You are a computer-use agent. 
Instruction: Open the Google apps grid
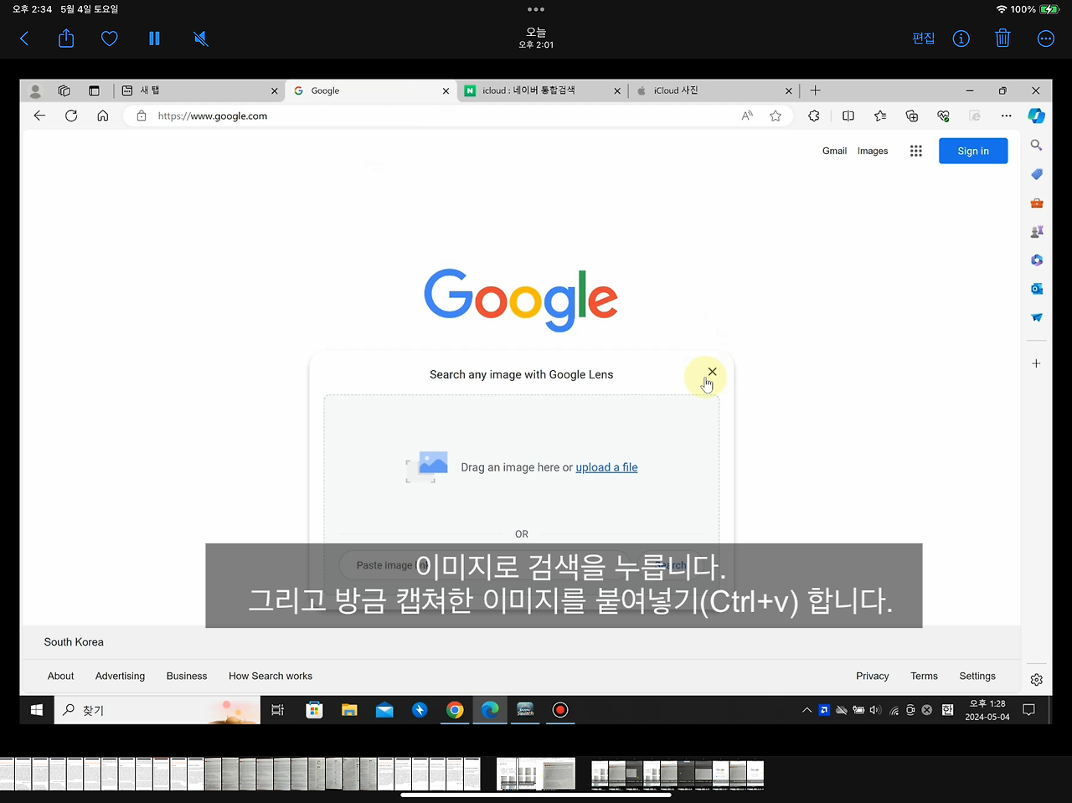916,151
